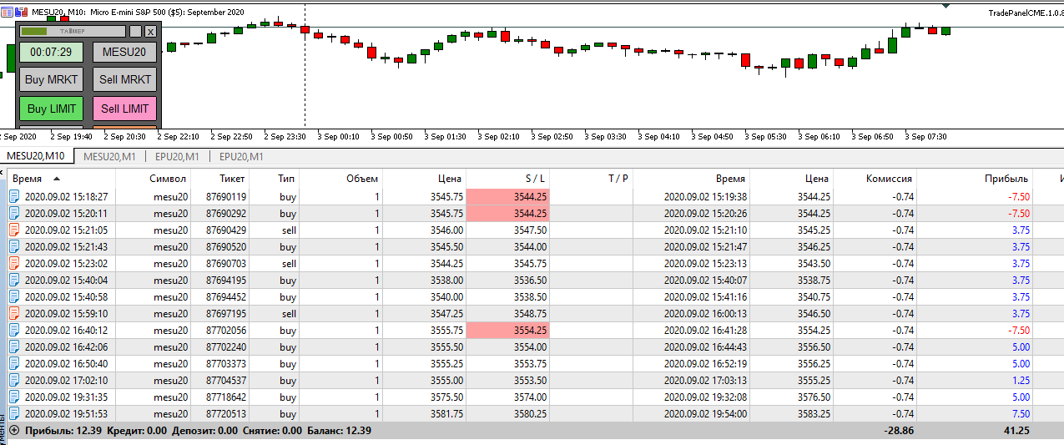Click the sell trade icon for ticket 87690429
Image resolution: width=1064 pixels, height=445 pixels.
coord(14,230)
